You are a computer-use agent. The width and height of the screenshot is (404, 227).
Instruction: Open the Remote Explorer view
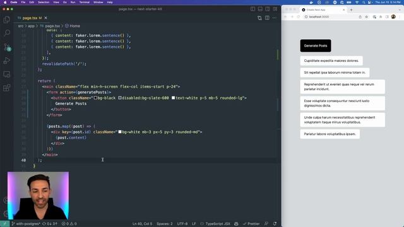(7, 74)
